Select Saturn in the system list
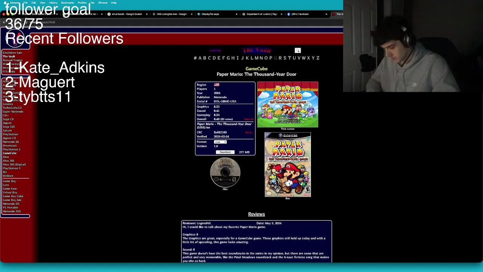The width and height of the screenshot is (483, 272). [x=7, y=130]
